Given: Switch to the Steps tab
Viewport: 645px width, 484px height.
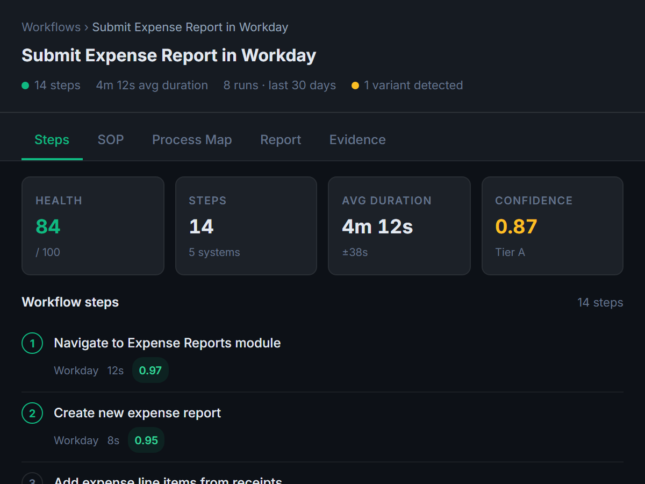Looking at the screenshot, I should tap(52, 140).
